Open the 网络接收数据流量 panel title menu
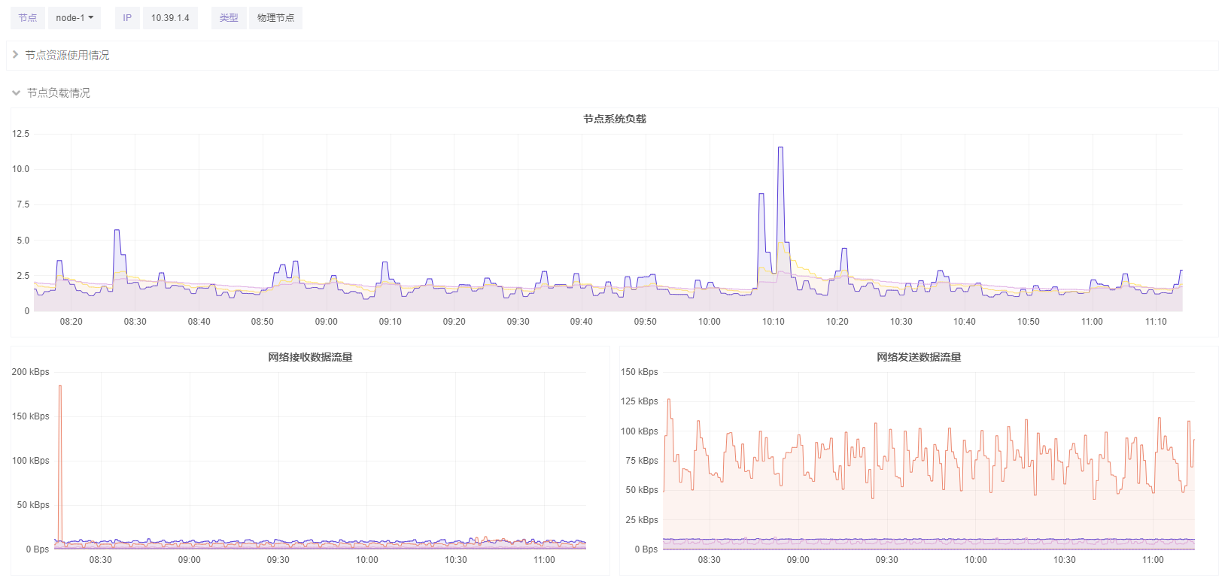1231x584 pixels. (x=310, y=357)
